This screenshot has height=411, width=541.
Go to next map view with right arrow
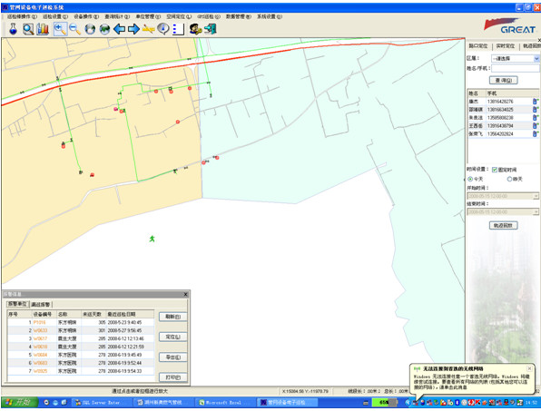pyautogui.click(x=133, y=29)
